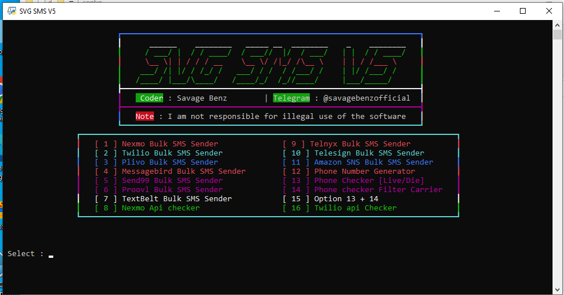Image resolution: width=564 pixels, height=295 pixels.
Task: Minimize the SVG SMS V5 window
Action: 496,11
